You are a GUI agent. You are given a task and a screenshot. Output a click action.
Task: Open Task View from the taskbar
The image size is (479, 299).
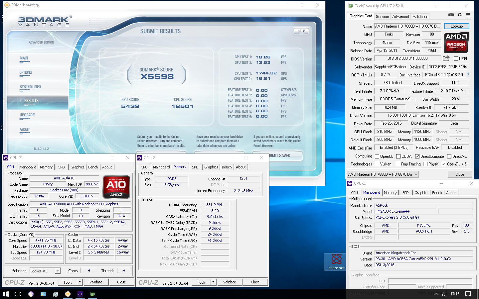tap(18, 294)
